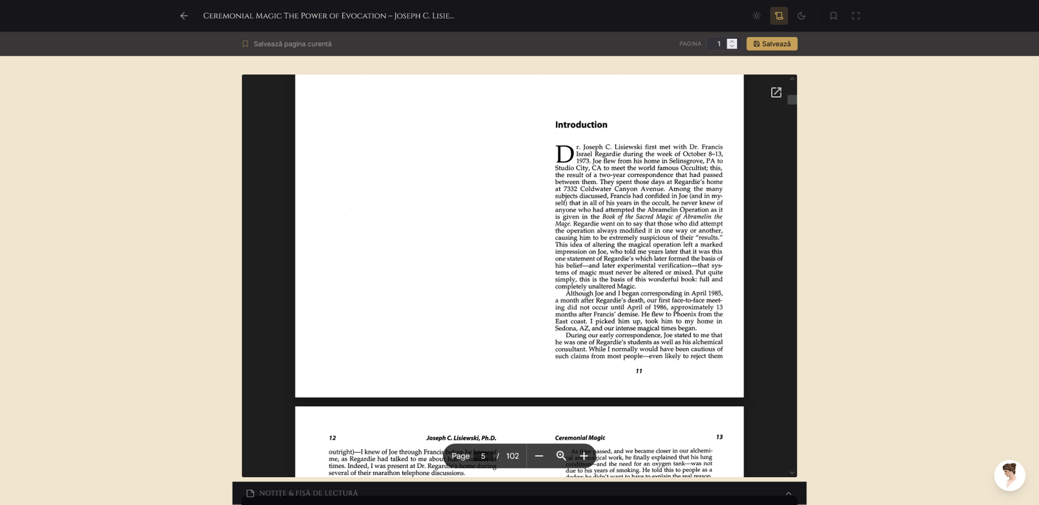Click the 'PAGINA' label
1039x505 pixels.
tap(690, 44)
